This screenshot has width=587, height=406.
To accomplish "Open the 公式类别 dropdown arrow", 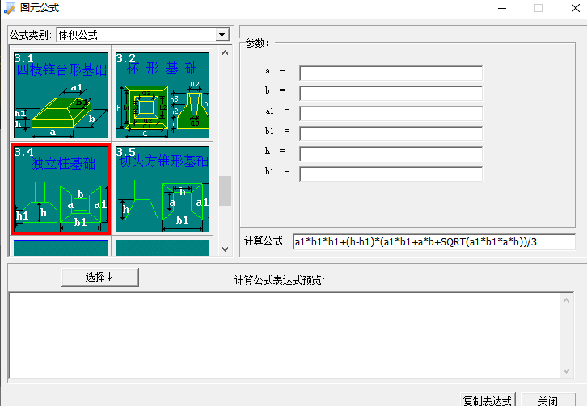I will [222, 35].
